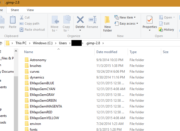Select the curves folder icon
This screenshot has width=180, height=131.
(x=27, y=71)
